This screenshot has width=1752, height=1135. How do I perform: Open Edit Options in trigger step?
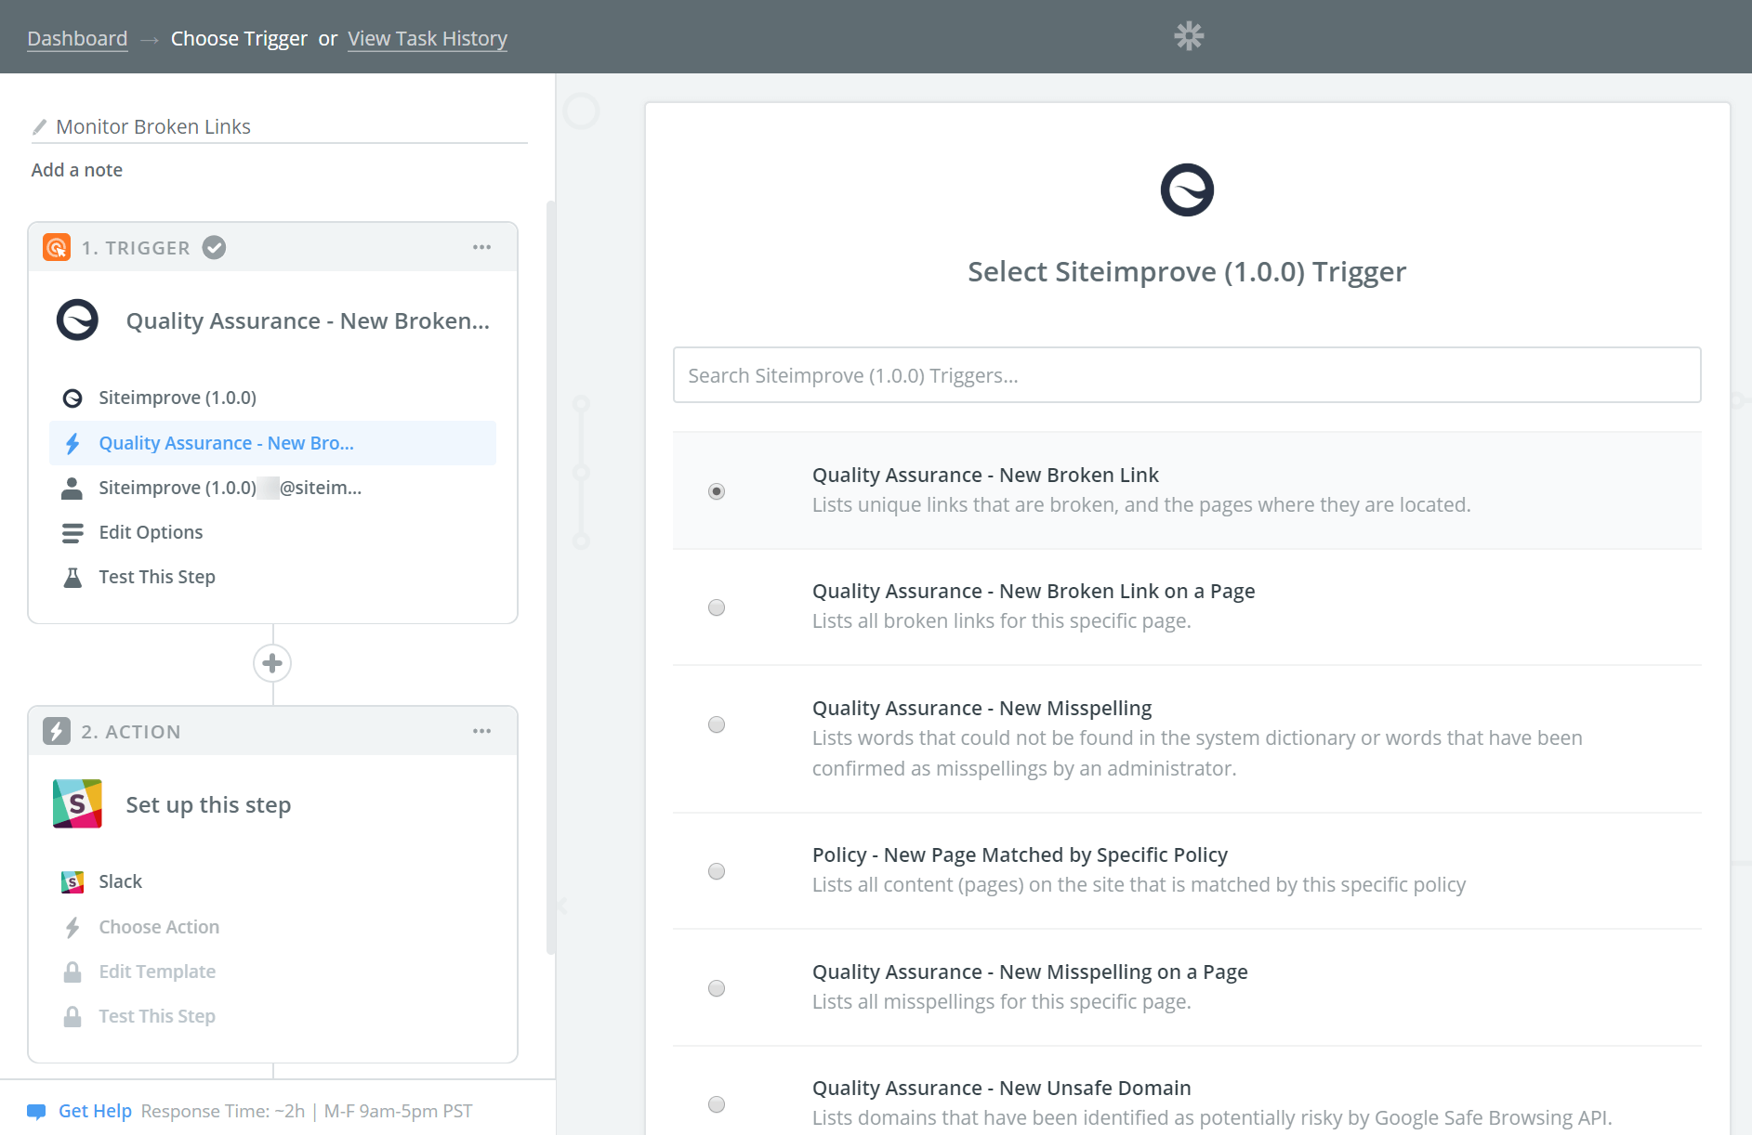click(x=151, y=532)
